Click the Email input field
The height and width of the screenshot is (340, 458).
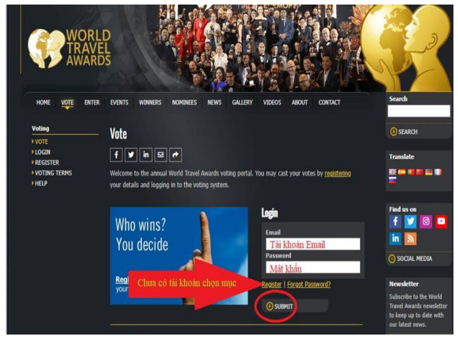click(x=313, y=244)
